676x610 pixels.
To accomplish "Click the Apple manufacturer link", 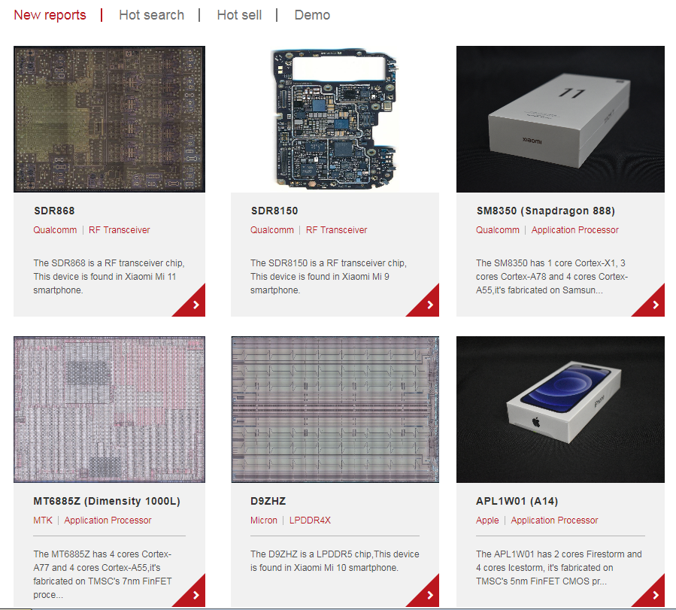I will pos(487,520).
